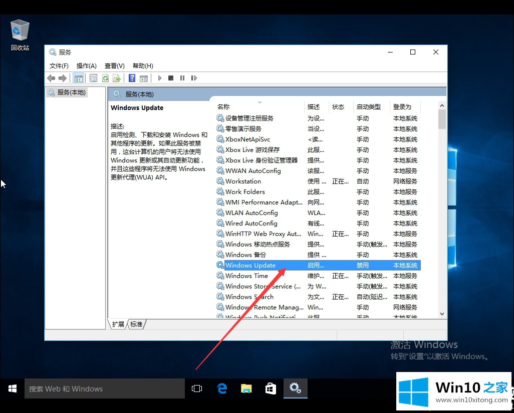This screenshot has width=514, height=413.
Task: Click the scroll-down arrow of the services list
Action: coord(442,314)
